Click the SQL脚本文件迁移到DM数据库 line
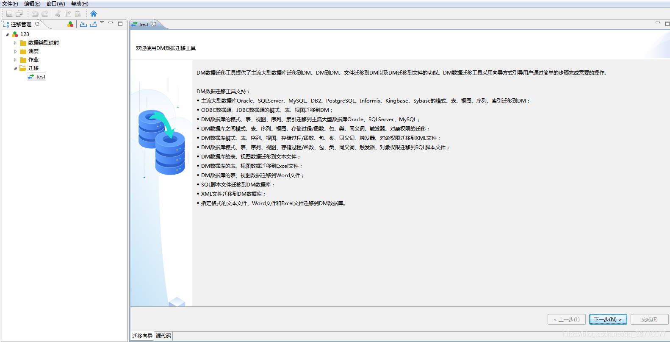Image resolution: width=670 pixels, height=342 pixels. 235,185
